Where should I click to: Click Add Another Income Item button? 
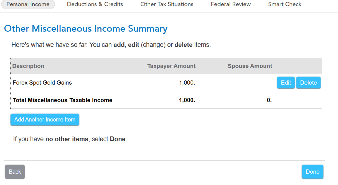45,120
